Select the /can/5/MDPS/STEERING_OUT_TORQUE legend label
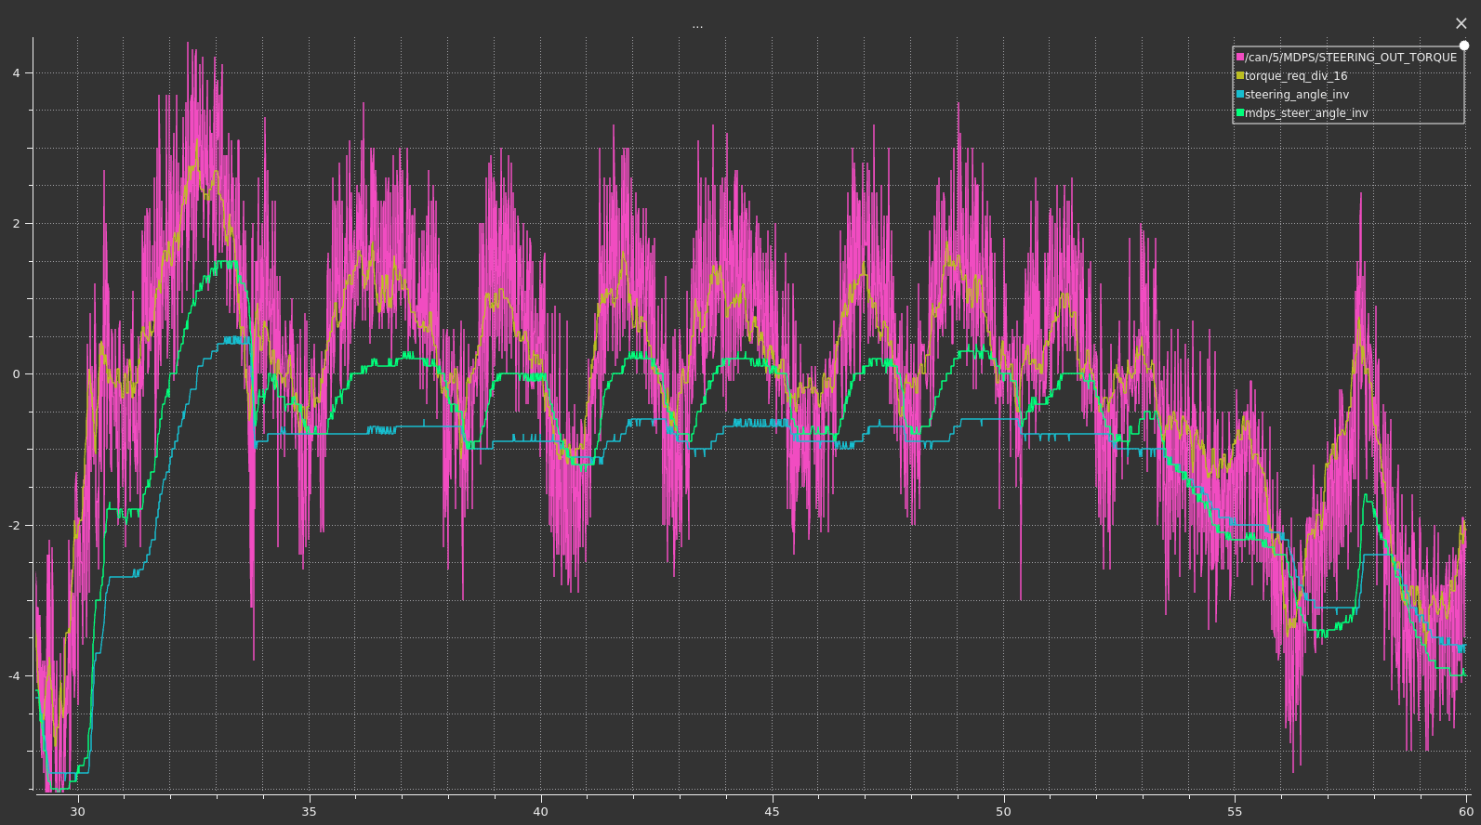The height and width of the screenshot is (825, 1481). pyautogui.click(x=1351, y=58)
